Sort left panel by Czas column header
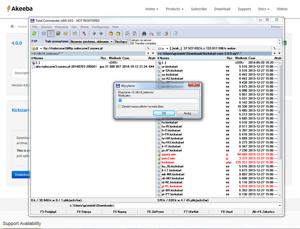The width and height of the screenshot is (300, 229). click(x=135, y=58)
